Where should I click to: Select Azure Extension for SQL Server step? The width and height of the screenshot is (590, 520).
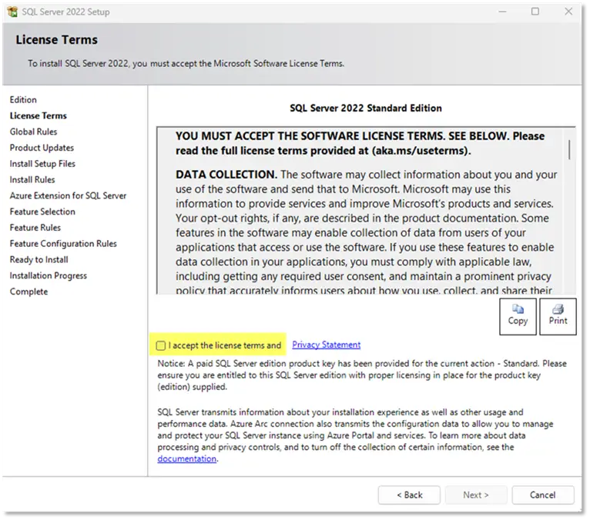[68, 195]
